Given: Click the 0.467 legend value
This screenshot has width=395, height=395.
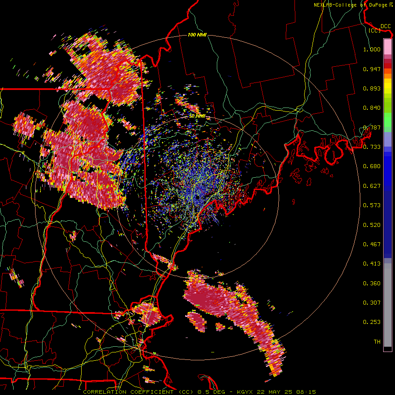Looking at the screenshot, I should point(372,244).
